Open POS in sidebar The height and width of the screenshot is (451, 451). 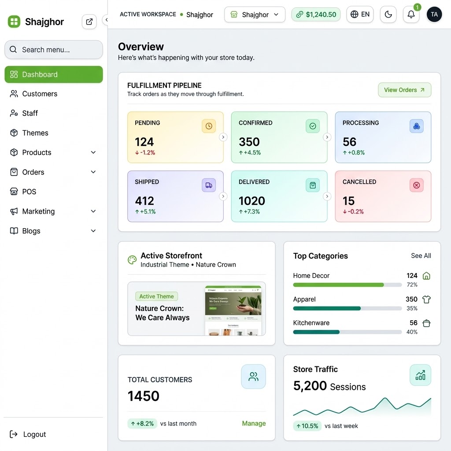(53, 192)
